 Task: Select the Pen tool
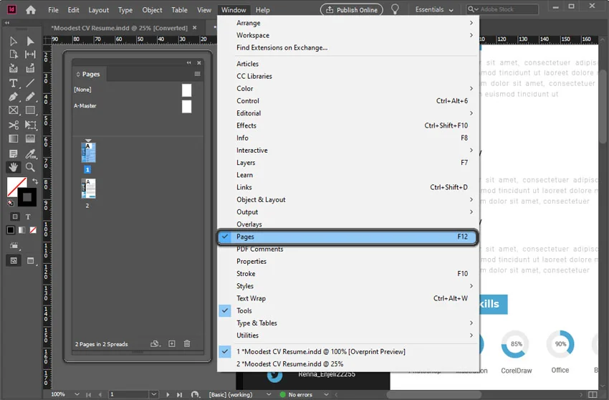click(x=13, y=97)
